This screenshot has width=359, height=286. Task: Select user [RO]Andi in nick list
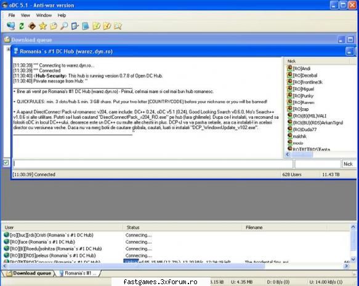(301, 69)
